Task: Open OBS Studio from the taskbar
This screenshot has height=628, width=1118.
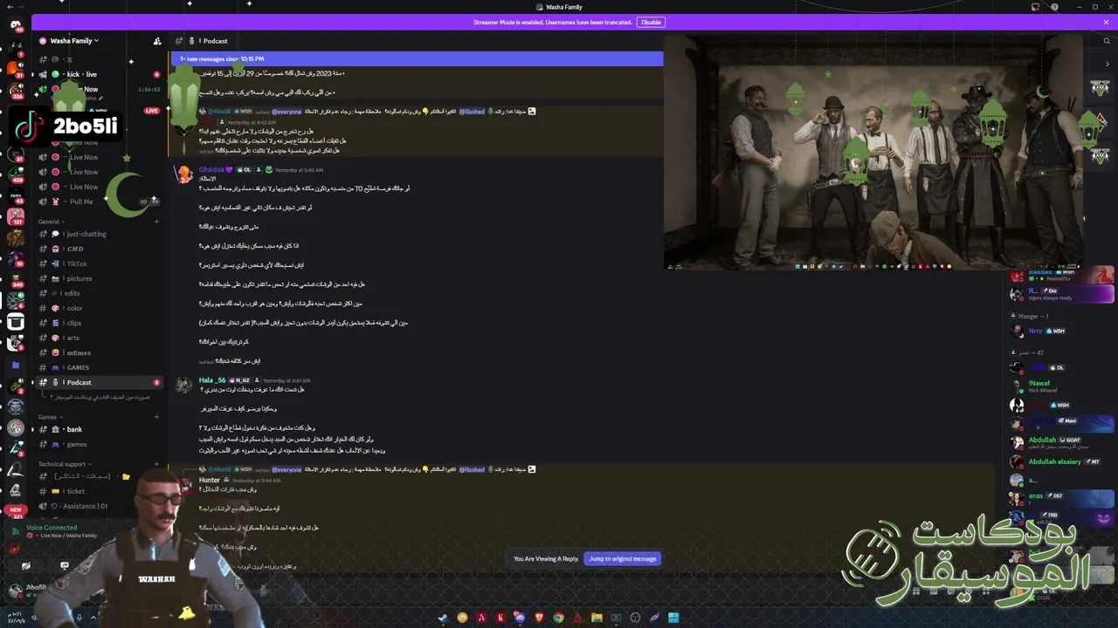Action: click(x=635, y=618)
